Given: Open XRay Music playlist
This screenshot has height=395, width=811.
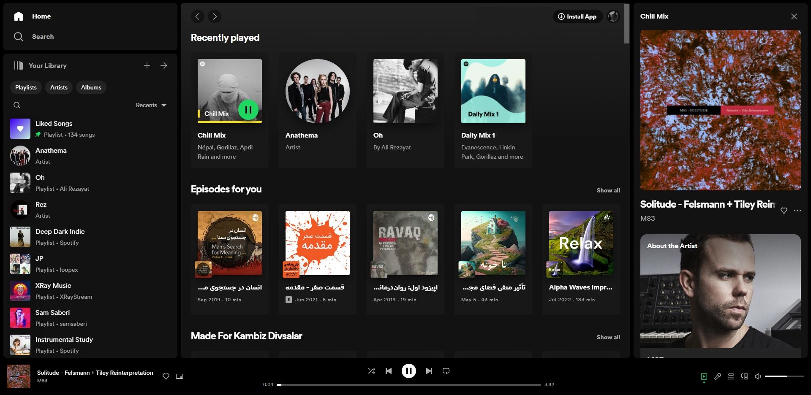Looking at the screenshot, I should tap(90, 291).
